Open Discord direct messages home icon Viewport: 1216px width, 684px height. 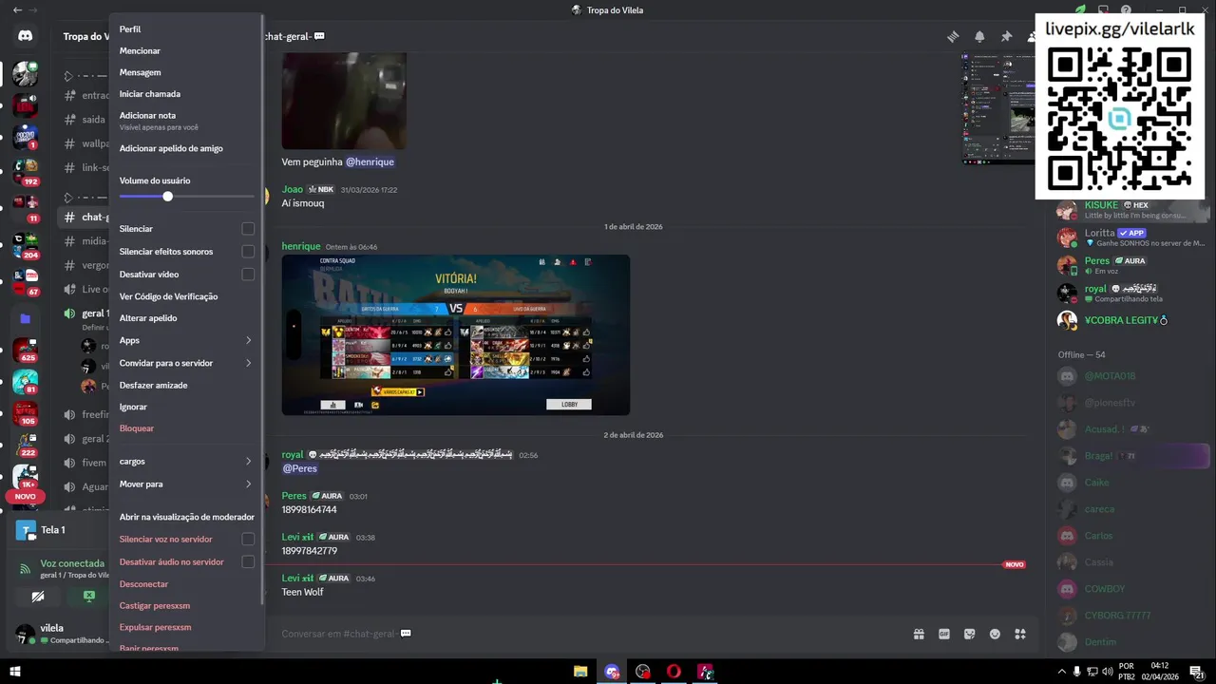tap(26, 36)
